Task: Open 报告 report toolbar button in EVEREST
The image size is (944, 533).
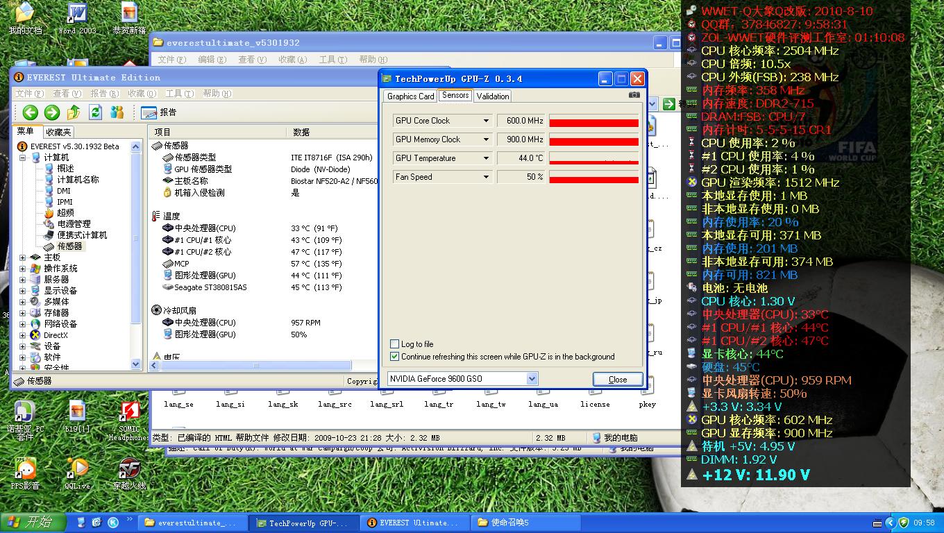Action: [x=159, y=112]
